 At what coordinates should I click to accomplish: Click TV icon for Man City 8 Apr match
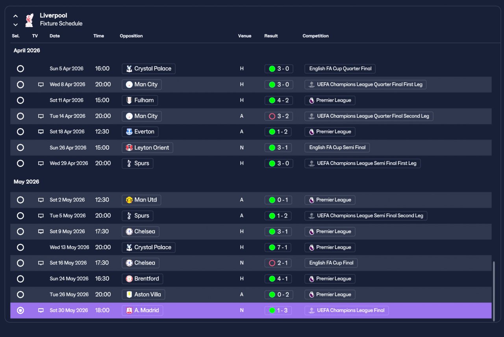click(x=41, y=85)
